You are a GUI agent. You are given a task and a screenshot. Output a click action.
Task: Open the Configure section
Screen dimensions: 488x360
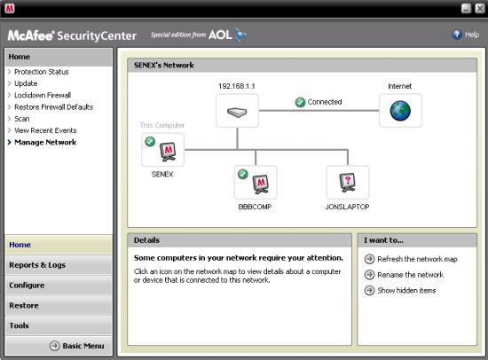point(59,286)
